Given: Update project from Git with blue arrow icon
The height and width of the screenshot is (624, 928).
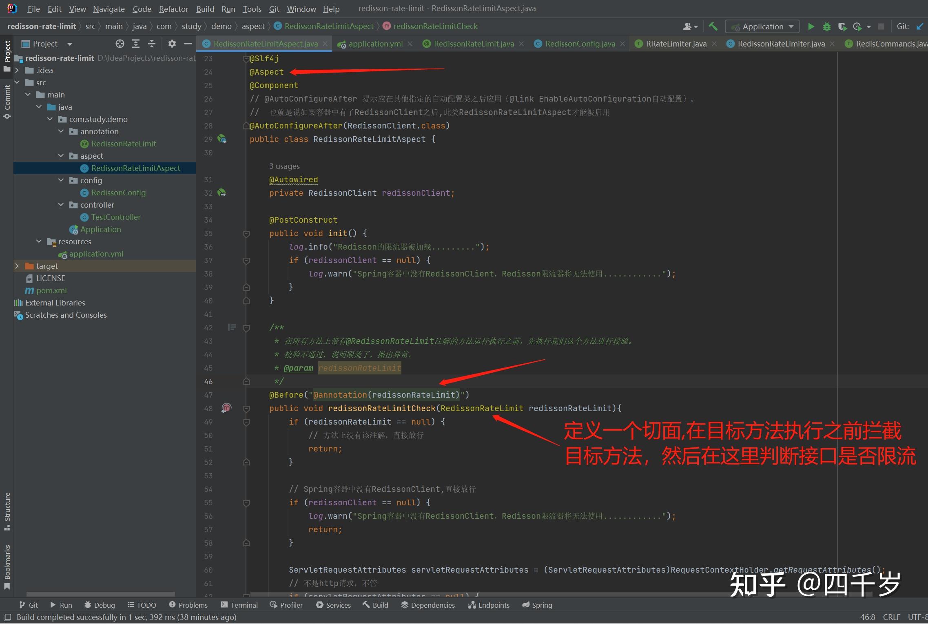Looking at the screenshot, I should pyautogui.click(x=919, y=26).
